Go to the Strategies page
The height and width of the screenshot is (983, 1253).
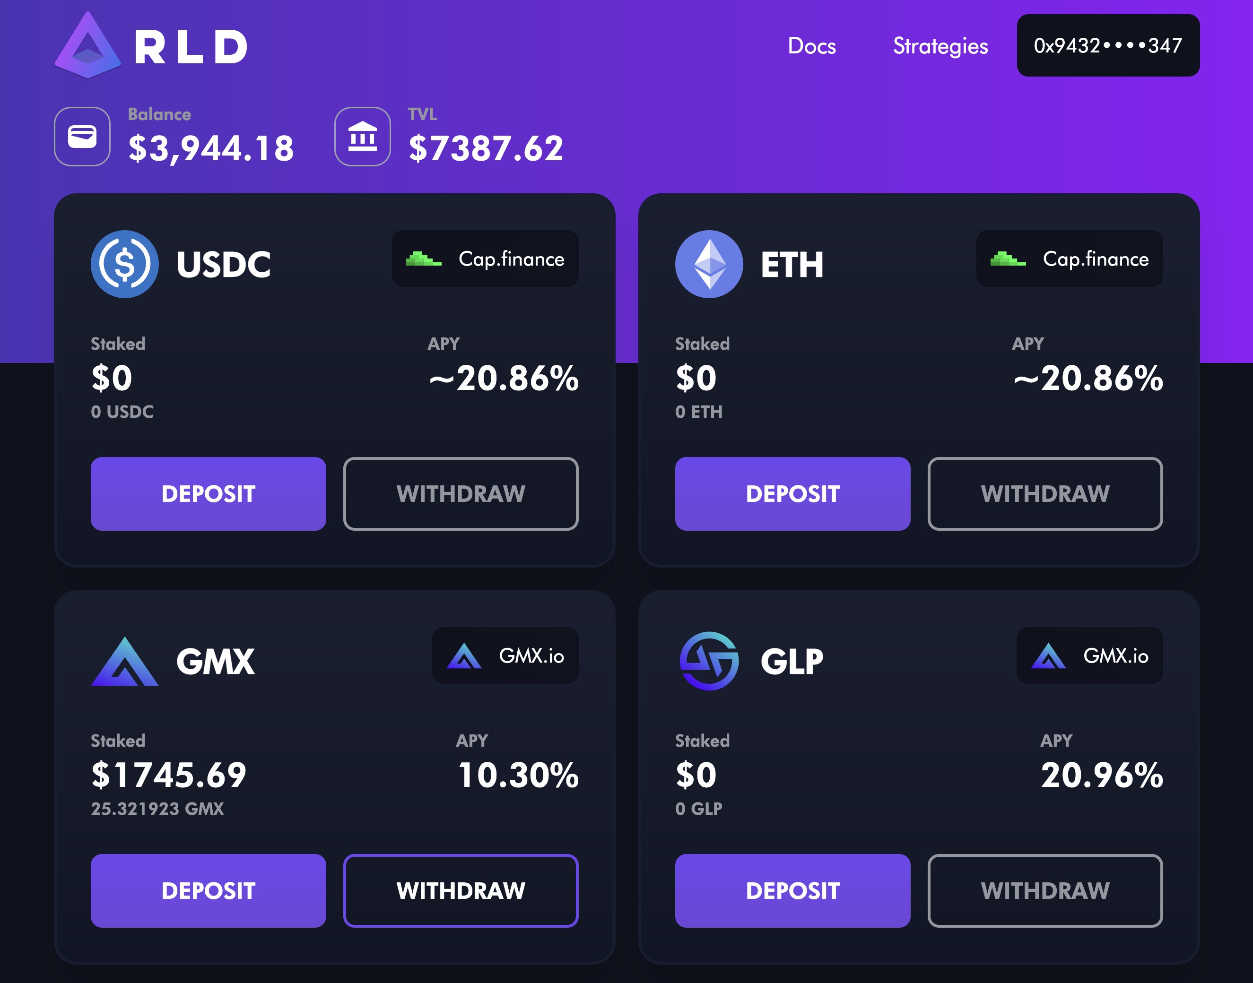coord(940,46)
